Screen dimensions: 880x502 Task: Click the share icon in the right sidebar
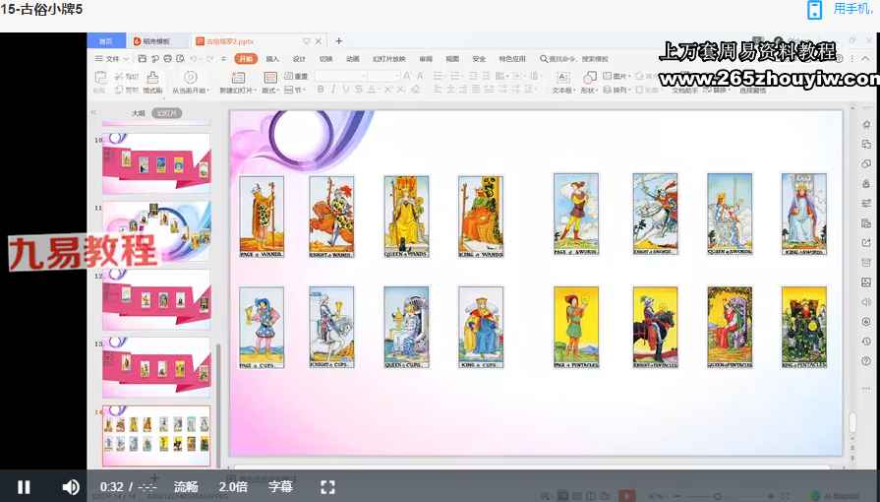click(x=866, y=243)
